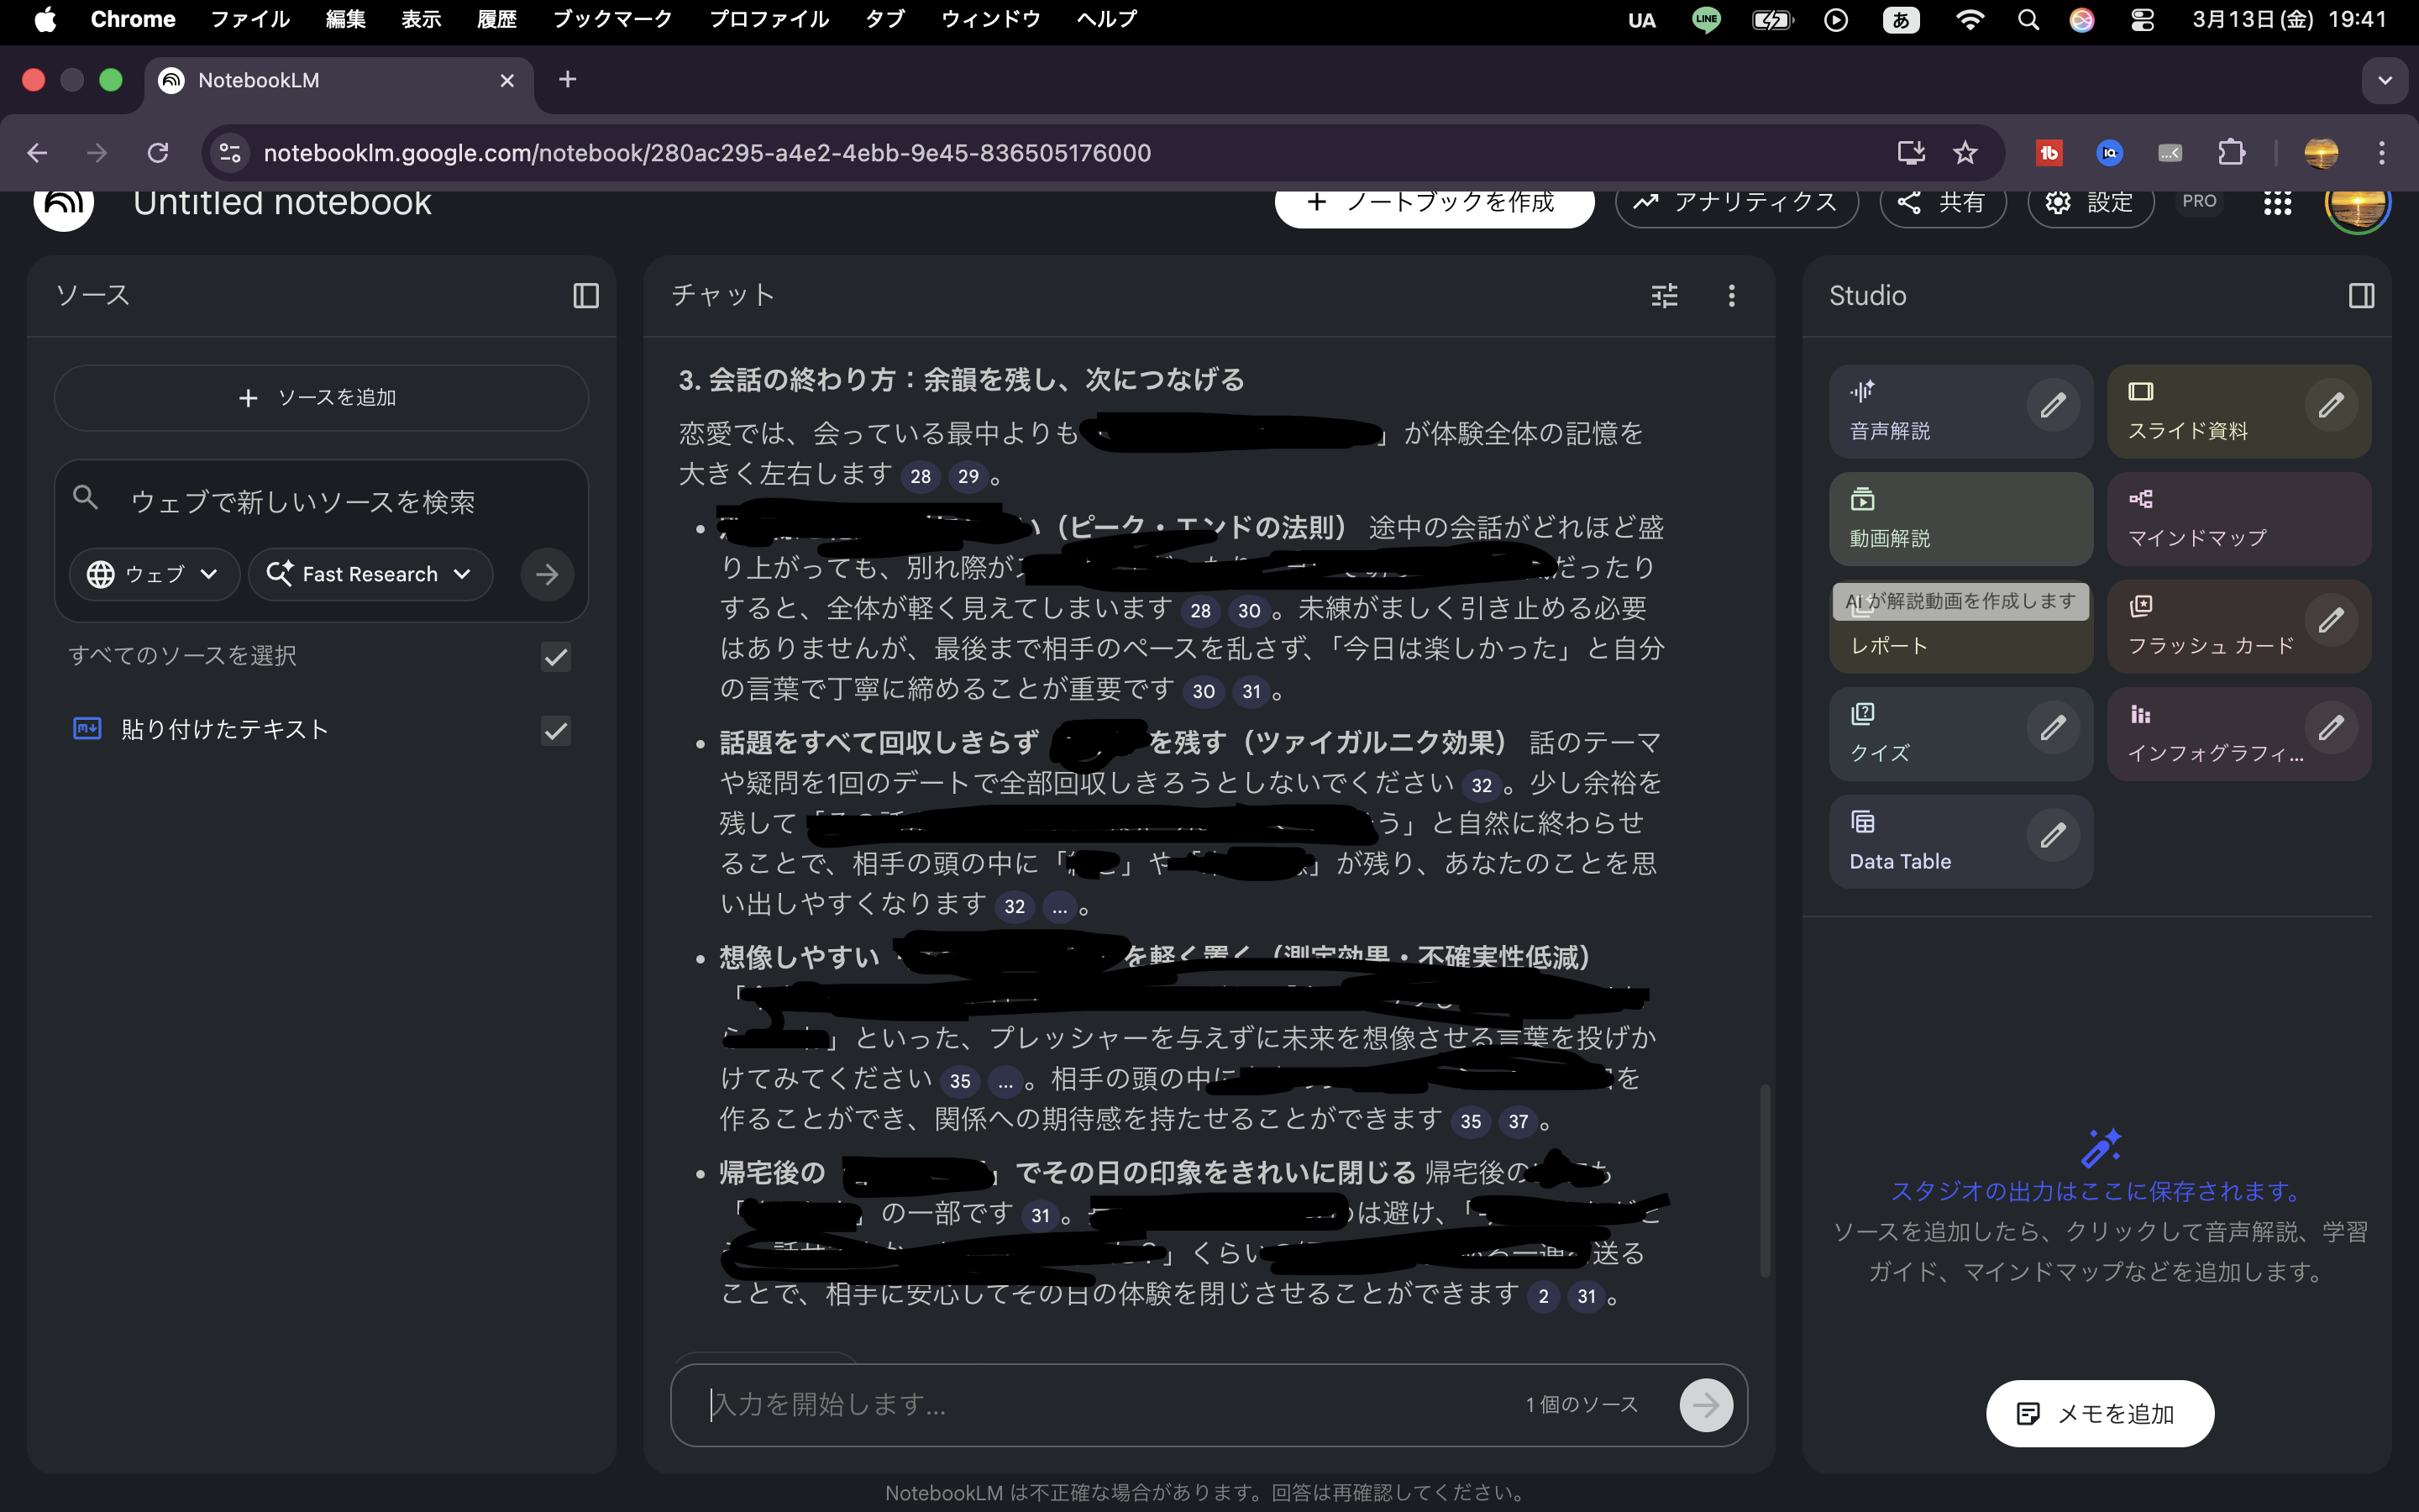The height and width of the screenshot is (1512, 2419).
Task: Click the マインドマップ studio tile
Action: click(2238, 519)
